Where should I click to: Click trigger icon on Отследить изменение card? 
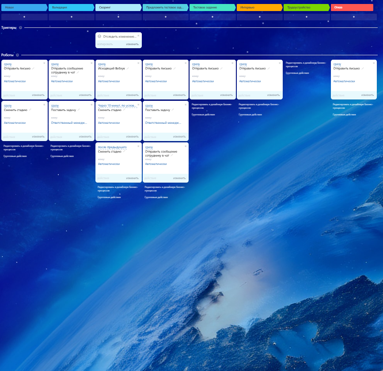pos(99,37)
